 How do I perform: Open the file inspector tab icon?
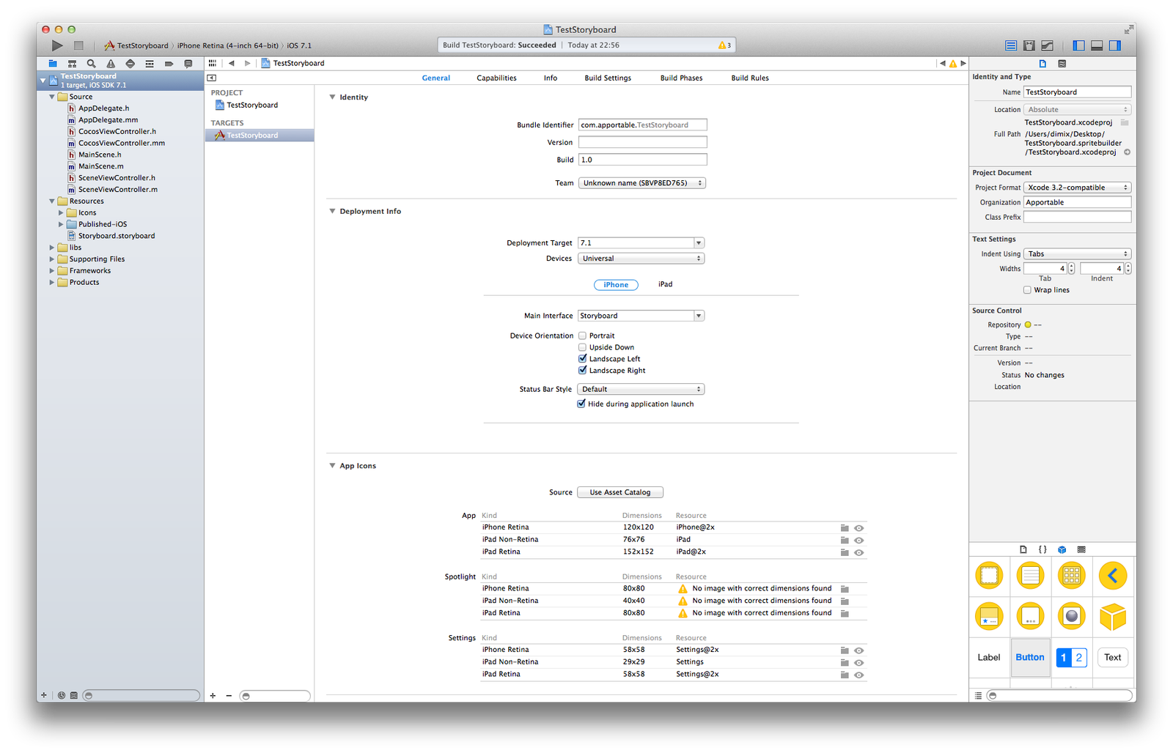click(1043, 64)
